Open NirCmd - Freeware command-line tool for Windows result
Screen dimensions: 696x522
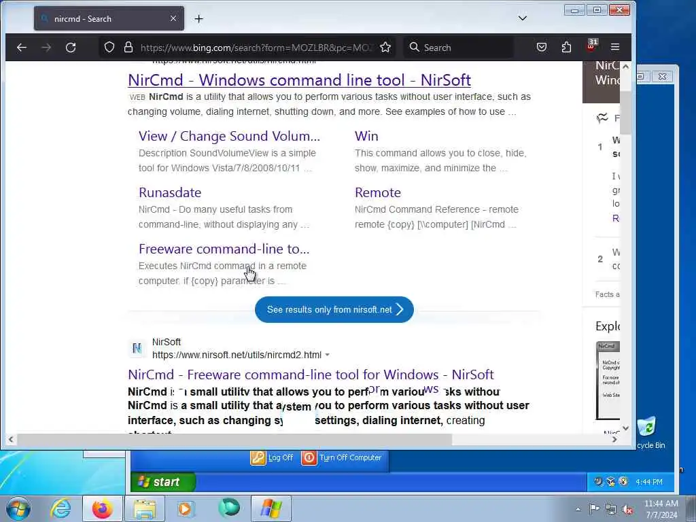tap(311, 375)
